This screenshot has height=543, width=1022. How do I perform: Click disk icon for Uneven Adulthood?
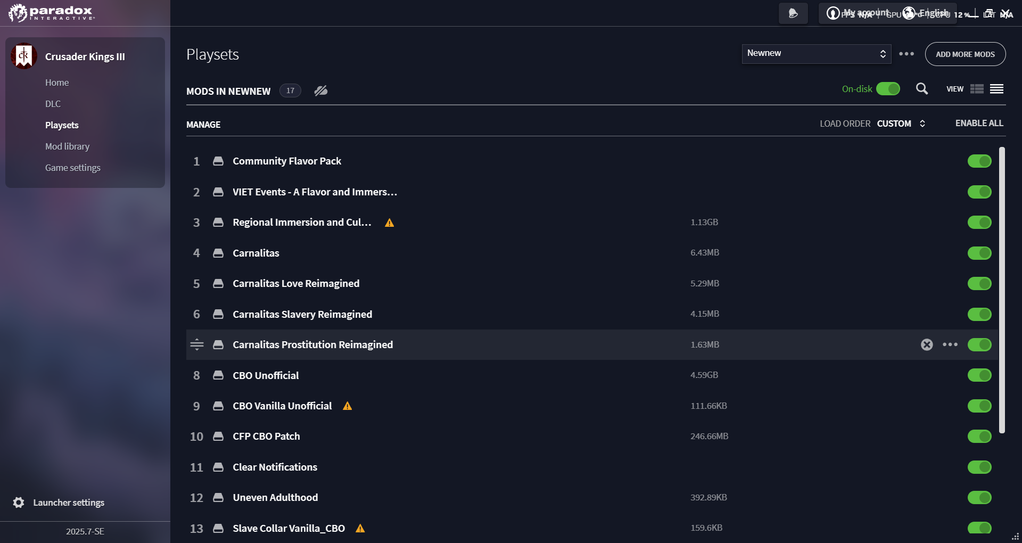pyautogui.click(x=218, y=498)
